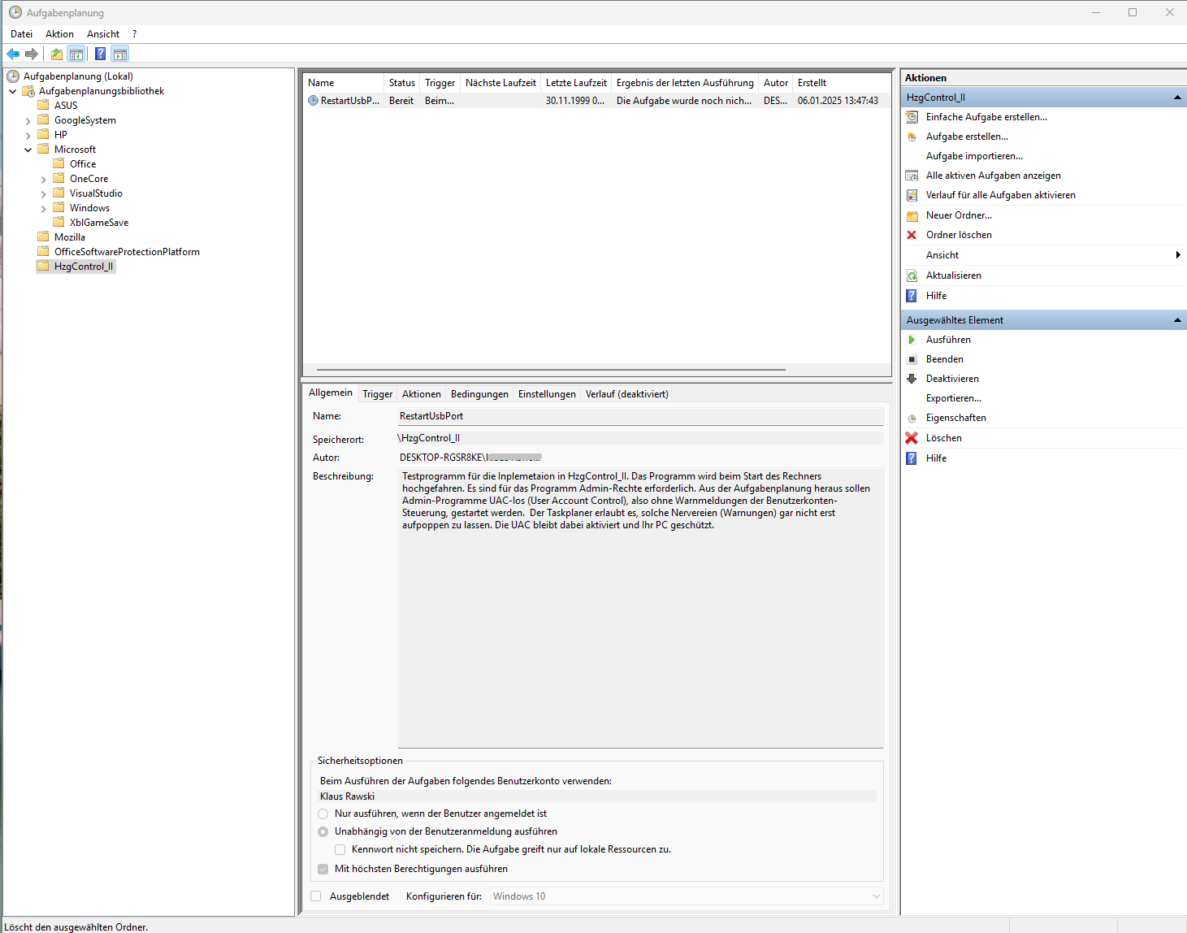
Task: Collapse the Ausgewähltes Element section
Action: coord(1177,320)
